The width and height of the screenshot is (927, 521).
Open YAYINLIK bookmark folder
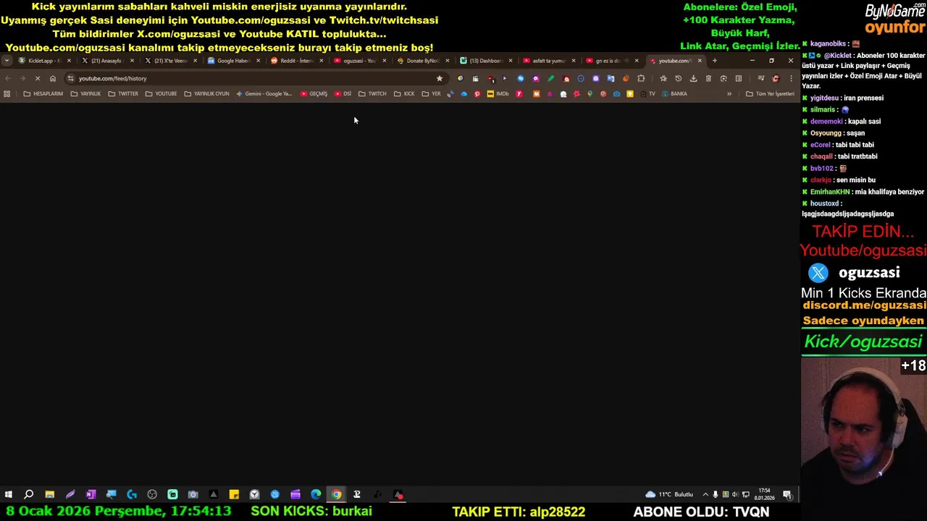click(85, 93)
